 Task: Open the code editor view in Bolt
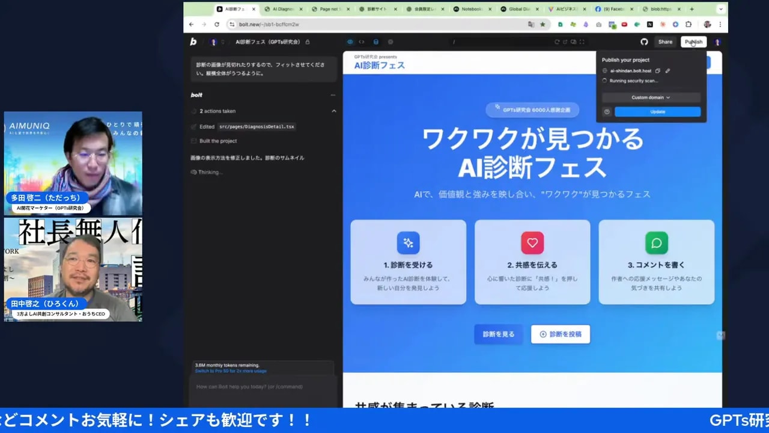pos(362,41)
